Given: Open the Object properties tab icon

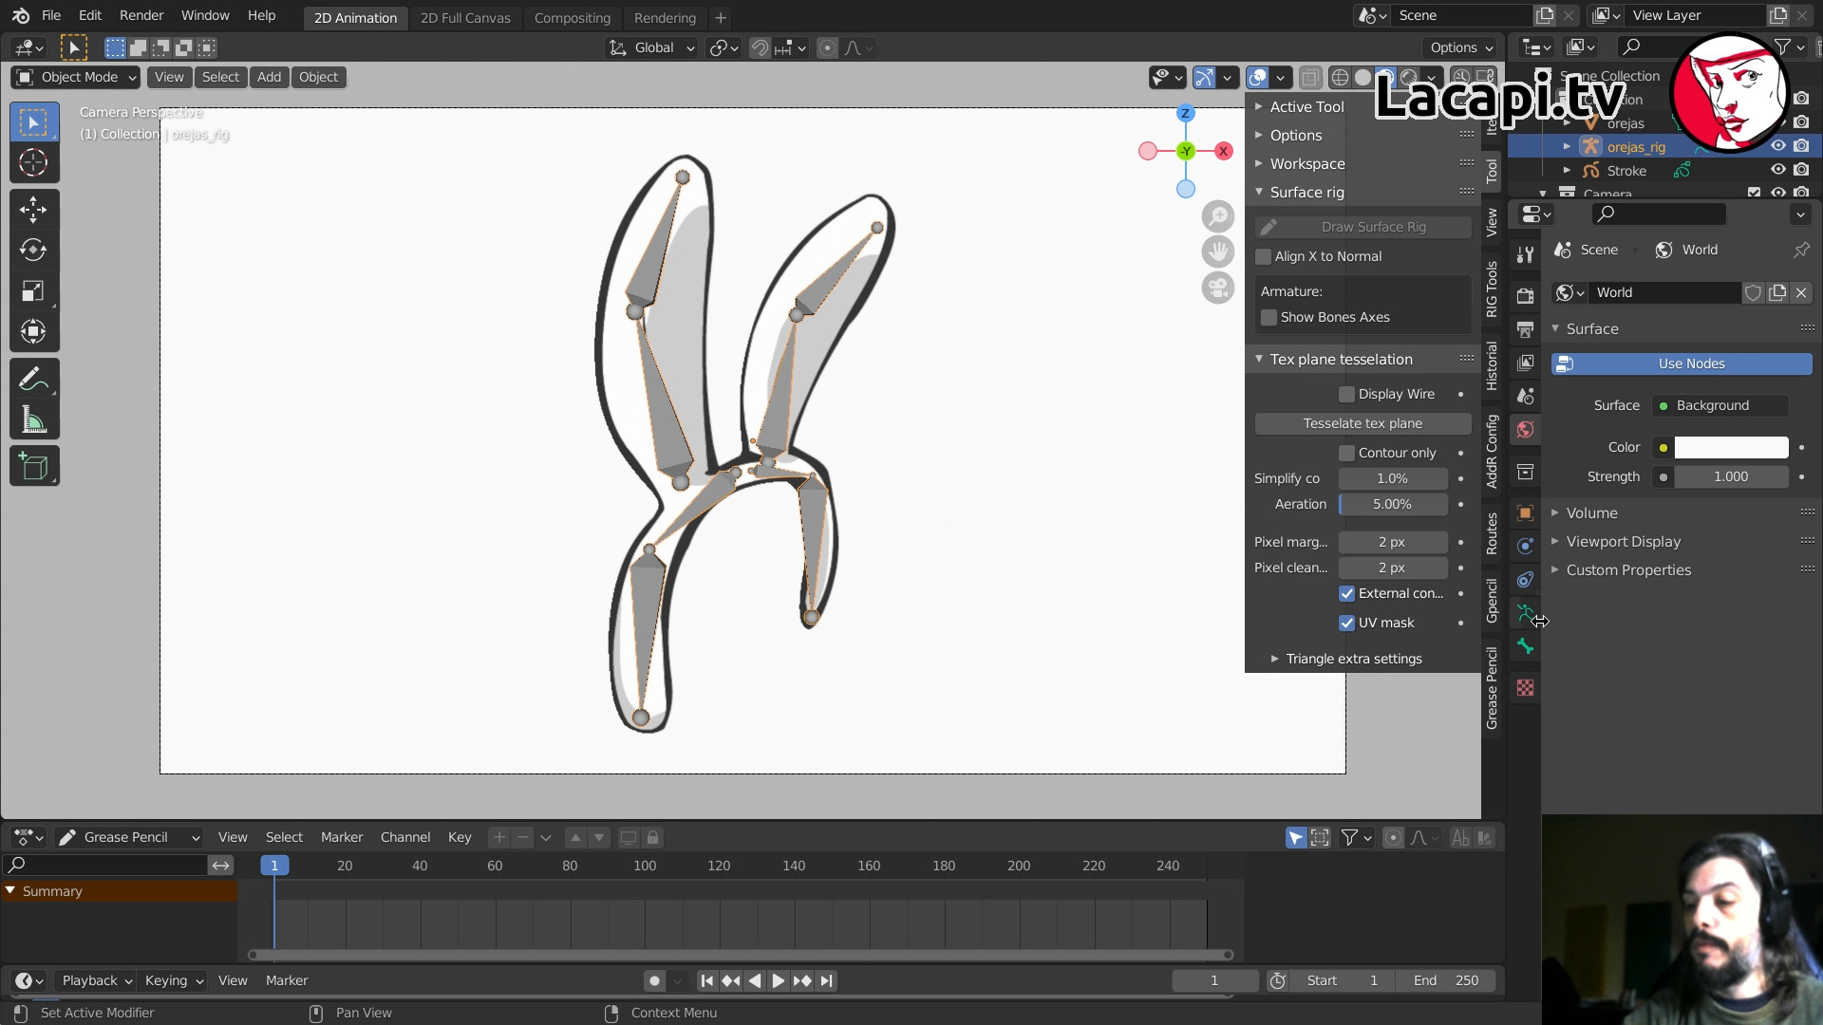Looking at the screenshot, I should click(1525, 512).
